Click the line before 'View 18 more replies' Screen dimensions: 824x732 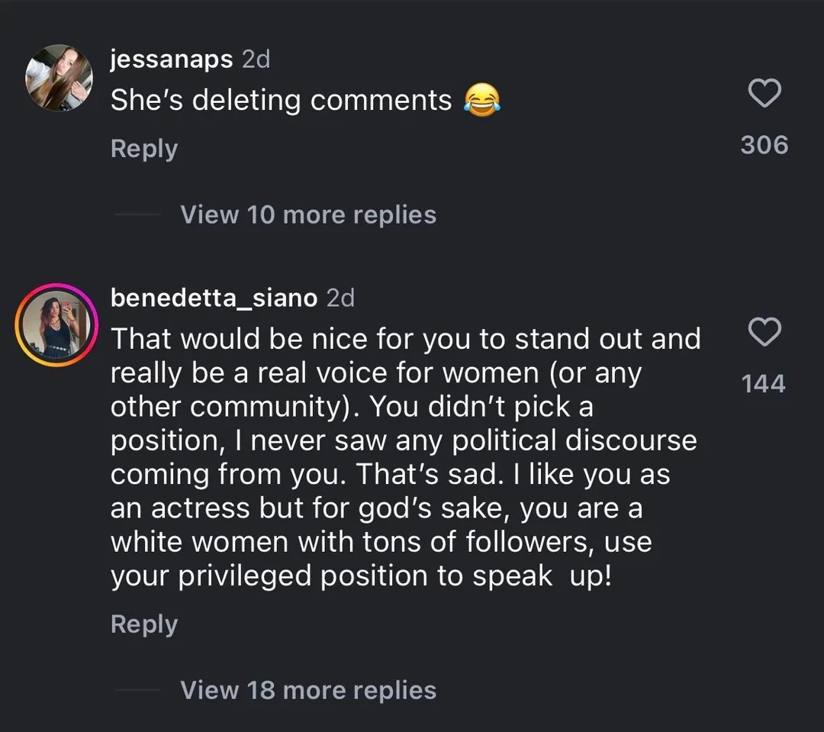pyautogui.click(x=137, y=691)
